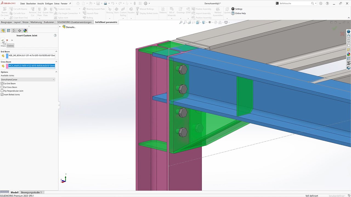Open help for Insert Custom Joint
Viewport: 351px width, 197px height.
(55, 36)
